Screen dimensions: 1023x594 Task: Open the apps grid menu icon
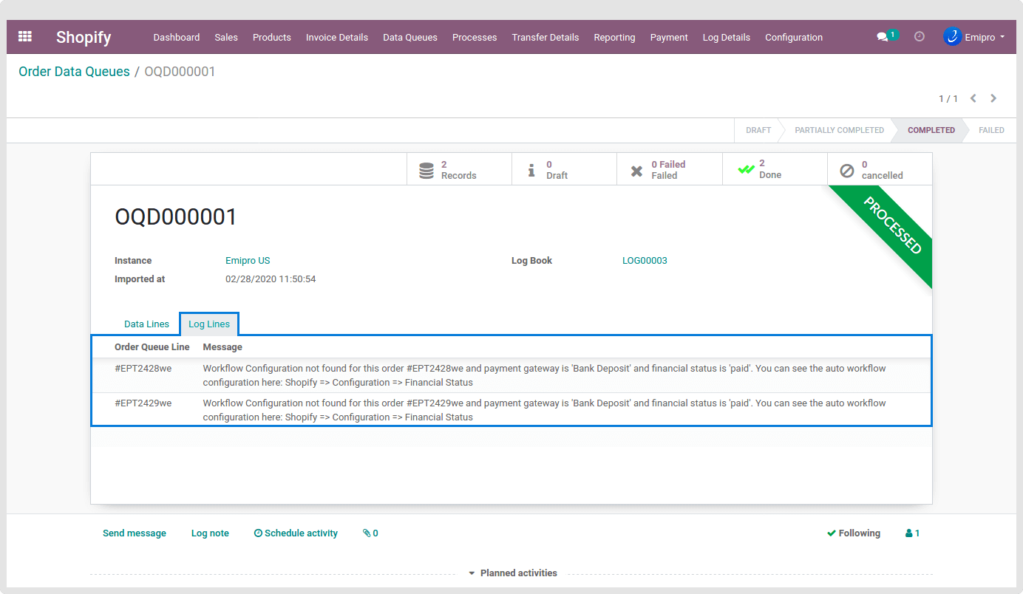[x=25, y=36]
